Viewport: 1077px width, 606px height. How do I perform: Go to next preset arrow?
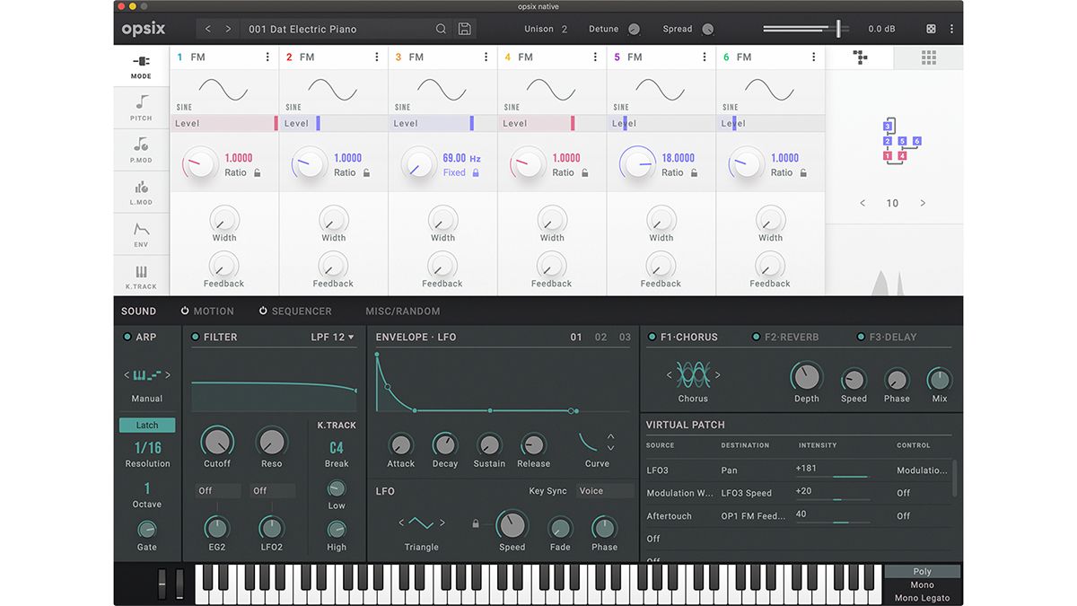pos(228,29)
